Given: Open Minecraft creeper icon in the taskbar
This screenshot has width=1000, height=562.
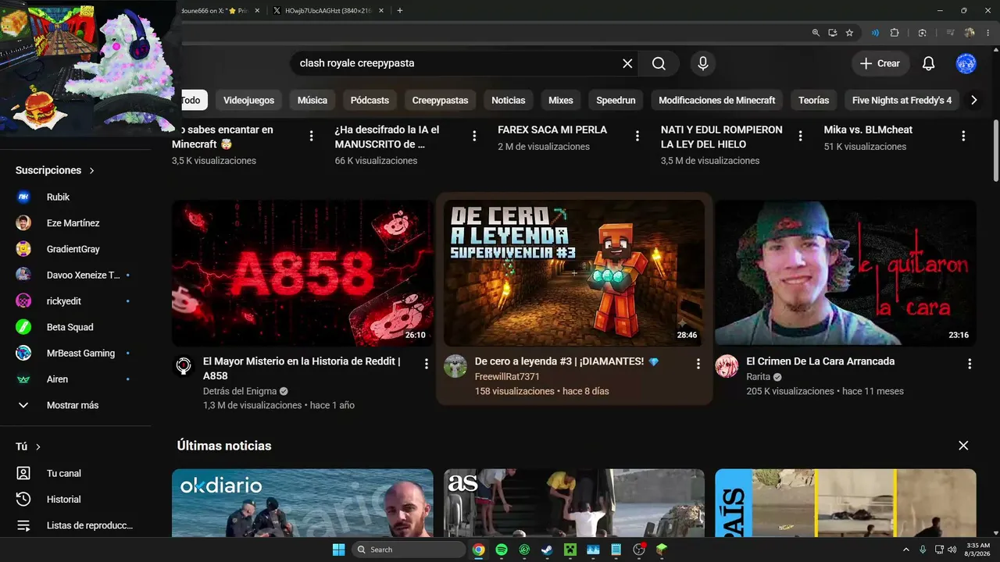Looking at the screenshot, I should [570, 550].
